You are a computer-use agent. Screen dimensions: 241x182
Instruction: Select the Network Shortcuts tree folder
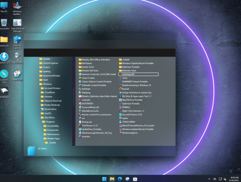coord(51,101)
